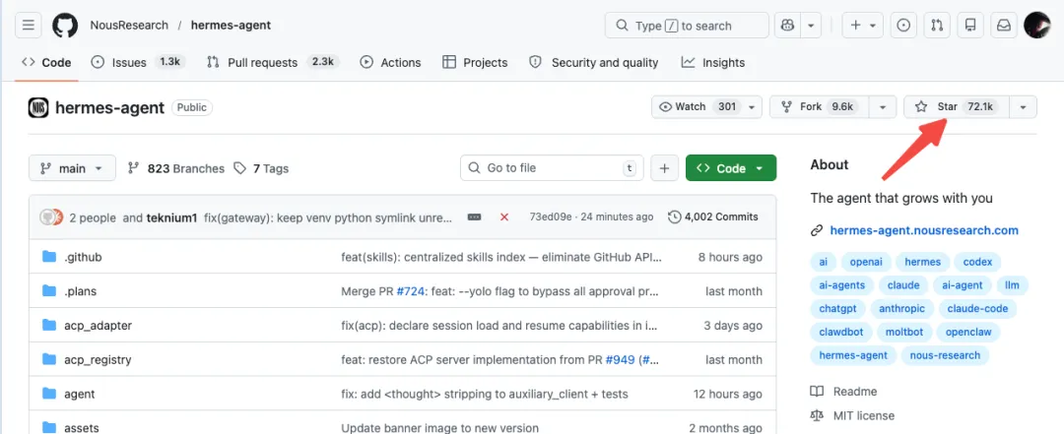Select the nous-research topic tag
Image resolution: width=1064 pixels, height=434 pixels.
[945, 355]
